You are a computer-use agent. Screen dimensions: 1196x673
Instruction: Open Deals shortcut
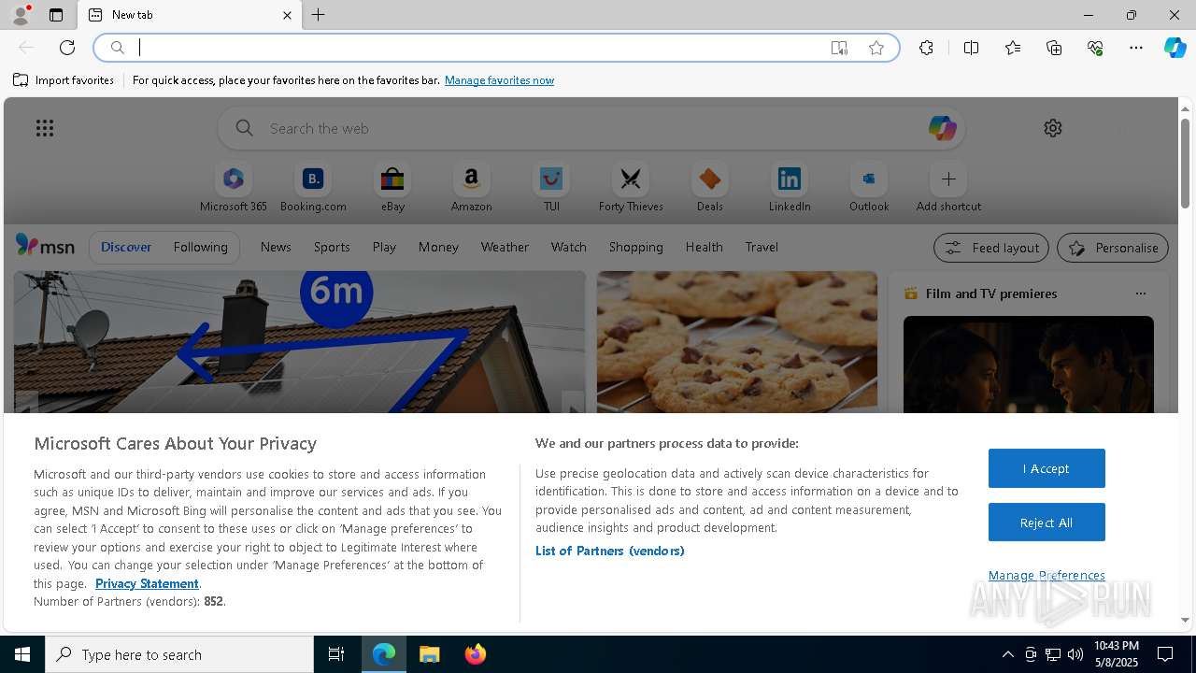(x=710, y=188)
